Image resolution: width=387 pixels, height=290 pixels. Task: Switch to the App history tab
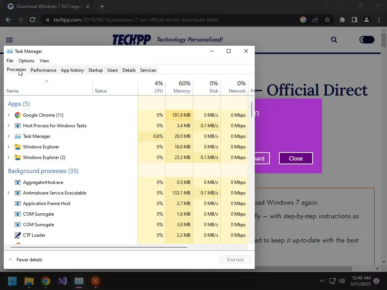pos(72,70)
